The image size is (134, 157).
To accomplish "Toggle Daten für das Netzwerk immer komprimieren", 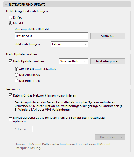I will coord(10,95).
